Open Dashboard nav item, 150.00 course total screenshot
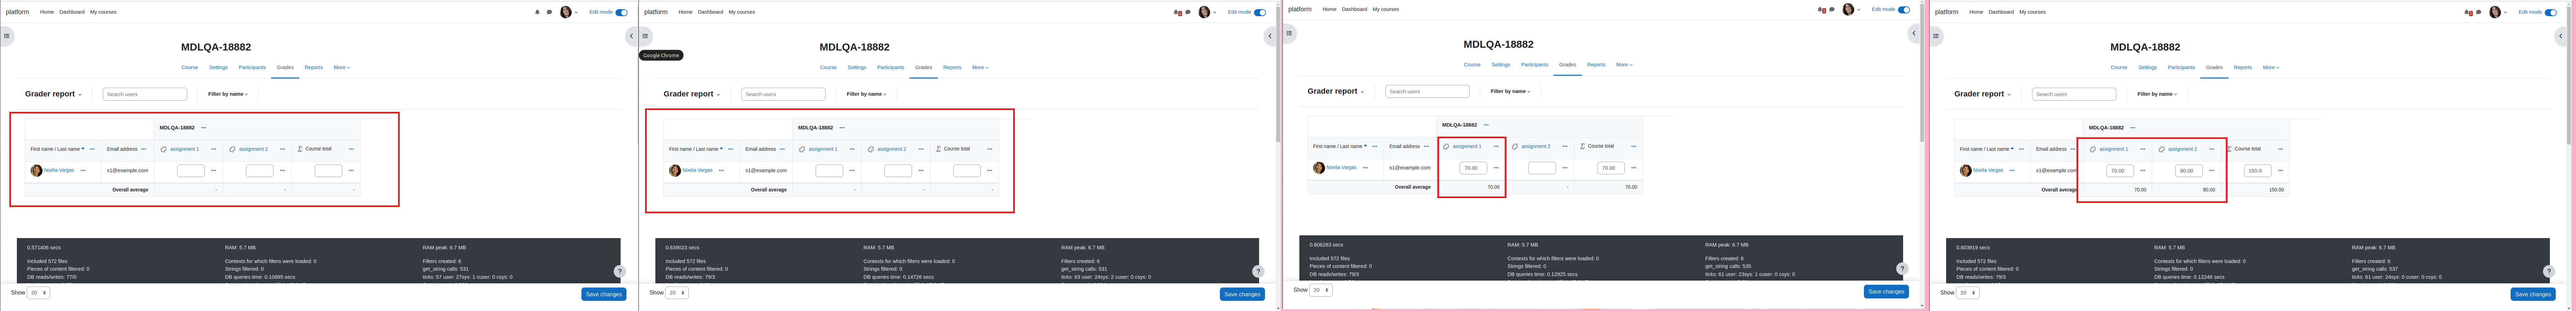2576x311 pixels. coord(2001,12)
